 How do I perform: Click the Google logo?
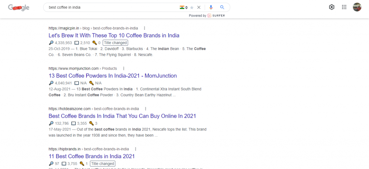coord(19,8)
